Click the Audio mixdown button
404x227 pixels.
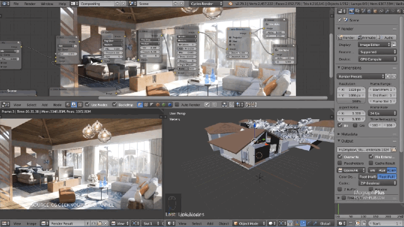(386, 38)
